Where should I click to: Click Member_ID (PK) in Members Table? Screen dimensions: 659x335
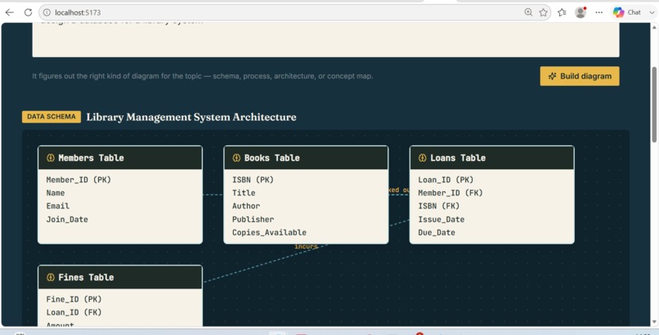point(78,180)
